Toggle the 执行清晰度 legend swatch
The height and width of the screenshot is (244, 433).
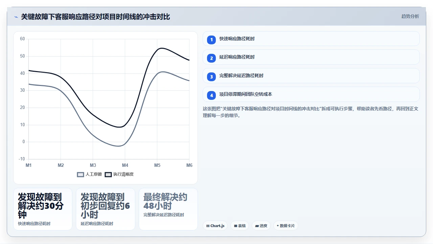108,175
